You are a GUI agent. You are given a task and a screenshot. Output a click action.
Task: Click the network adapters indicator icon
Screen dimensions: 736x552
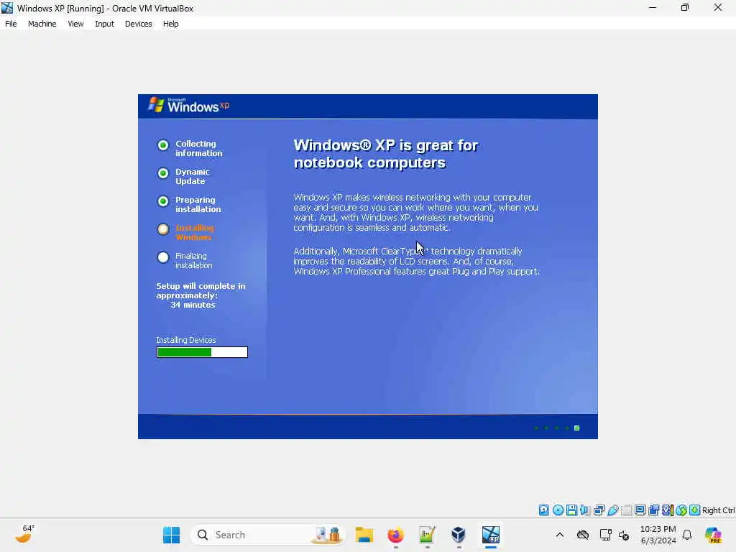pos(599,510)
